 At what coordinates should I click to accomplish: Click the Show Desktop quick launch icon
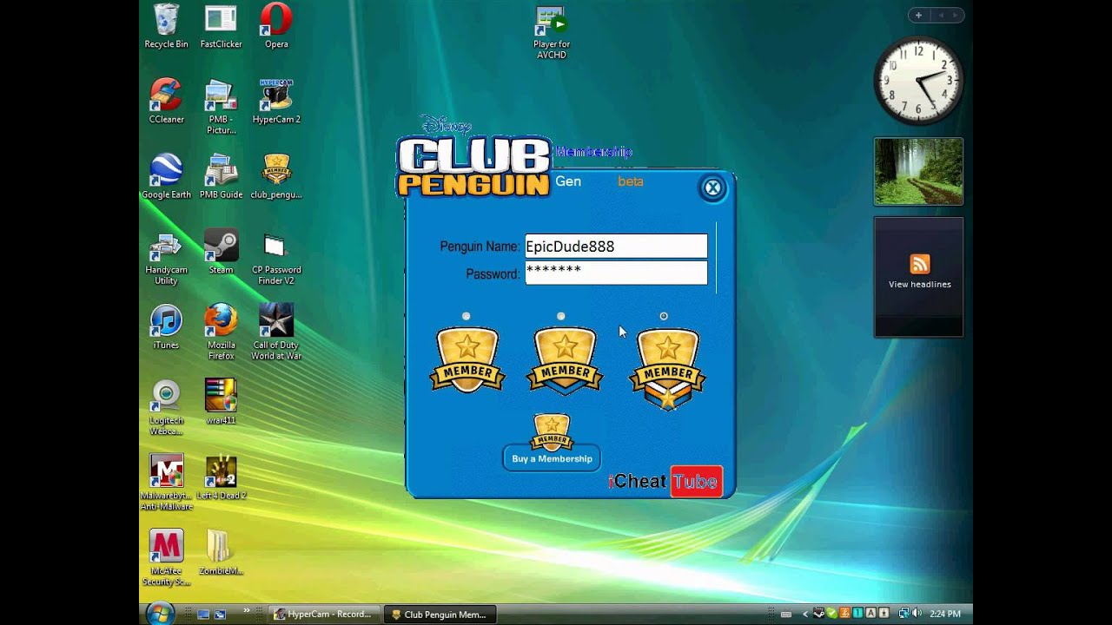point(203,614)
